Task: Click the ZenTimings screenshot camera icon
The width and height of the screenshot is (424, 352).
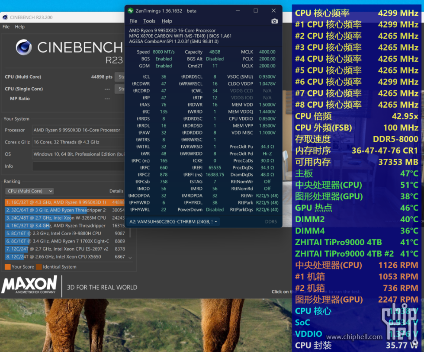Action: (274, 21)
